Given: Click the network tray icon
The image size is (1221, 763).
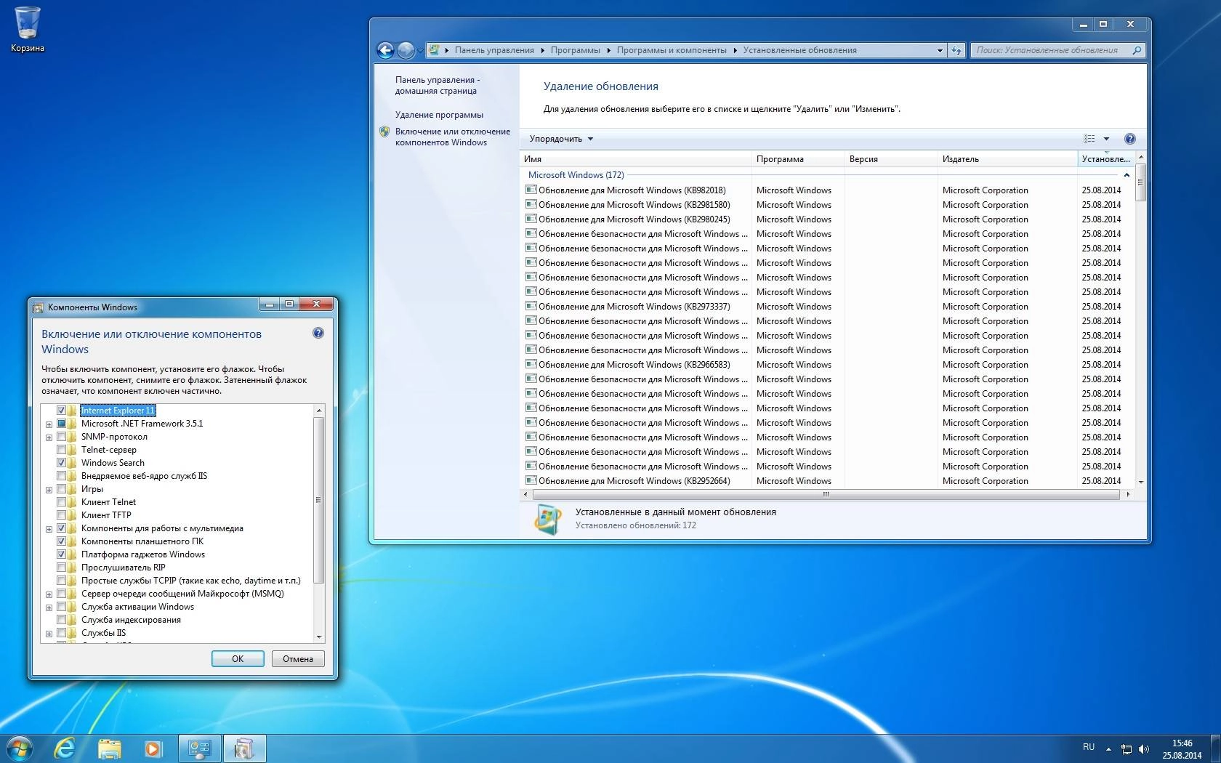Looking at the screenshot, I should [1126, 749].
